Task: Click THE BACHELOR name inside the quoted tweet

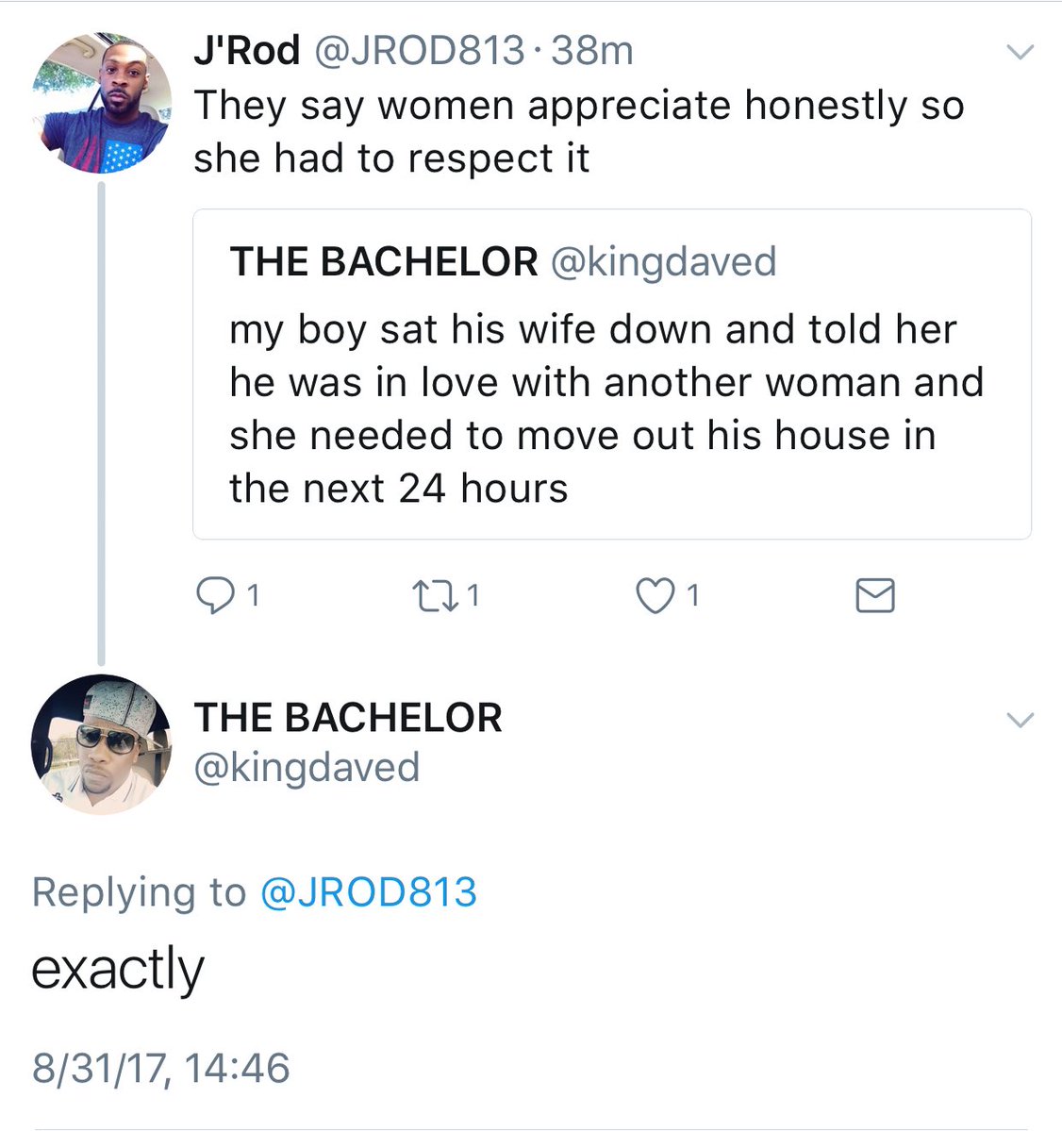Action: [x=384, y=262]
